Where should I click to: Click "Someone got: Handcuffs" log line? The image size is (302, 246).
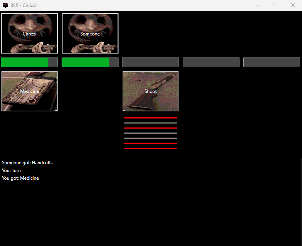coord(27,163)
